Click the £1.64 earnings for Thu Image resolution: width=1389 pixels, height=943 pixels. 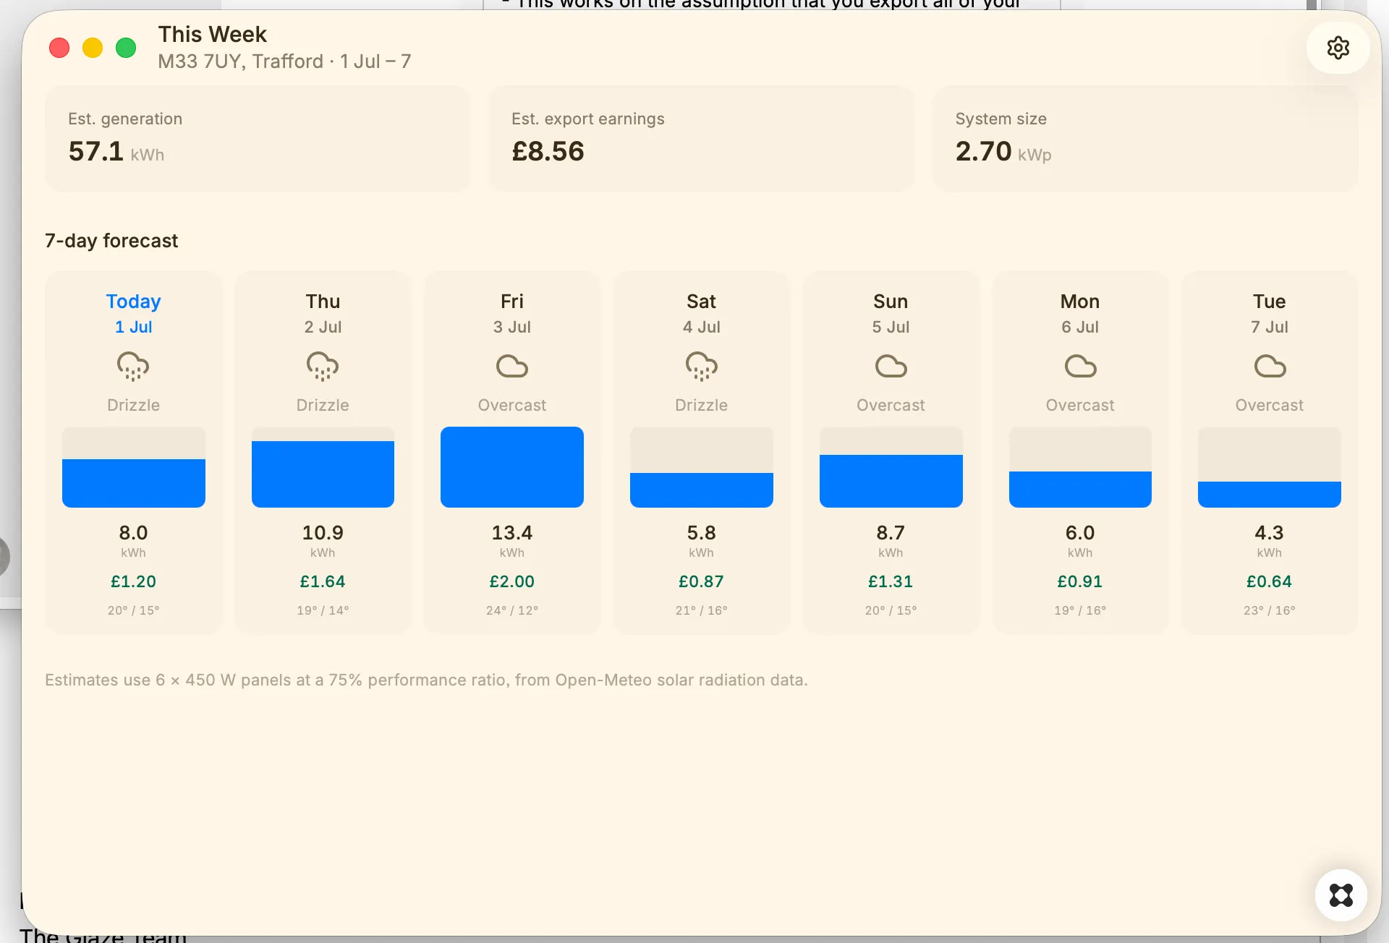point(323,581)
